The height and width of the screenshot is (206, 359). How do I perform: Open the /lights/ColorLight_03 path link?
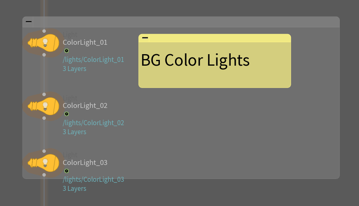click(x=93, y=179)
